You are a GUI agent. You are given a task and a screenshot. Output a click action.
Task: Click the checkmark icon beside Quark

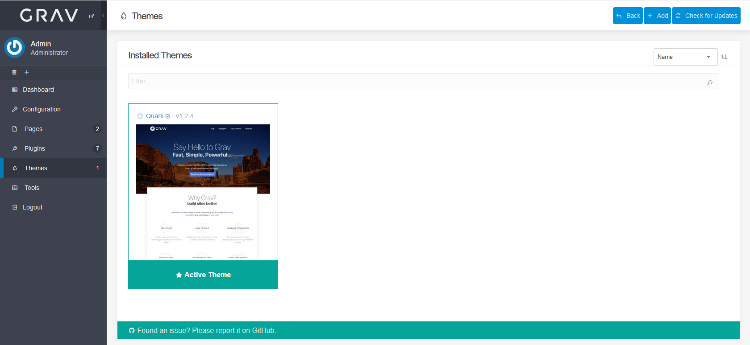click(x=168, y=116)
